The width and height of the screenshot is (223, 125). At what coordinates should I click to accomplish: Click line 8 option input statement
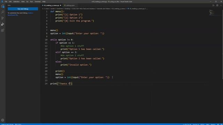pos(77,33)
